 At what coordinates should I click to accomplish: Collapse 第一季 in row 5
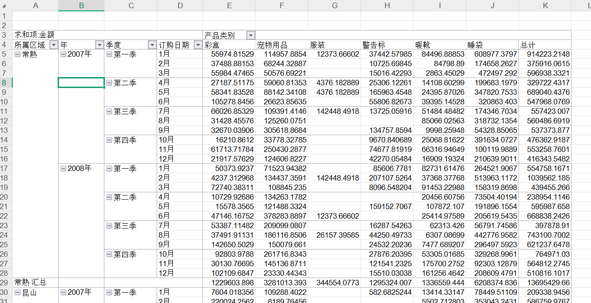109,54
